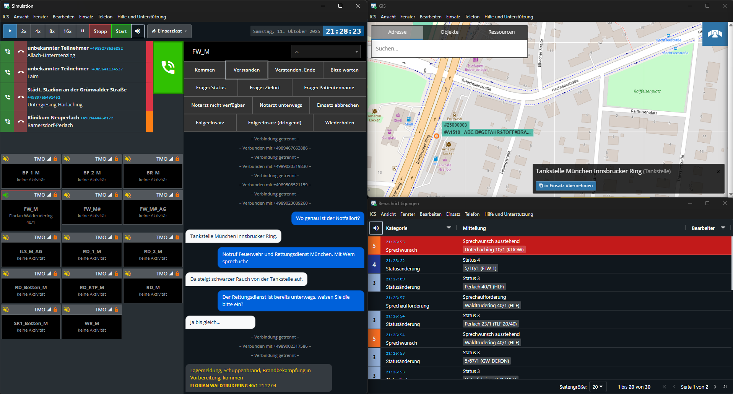Switch to the Ressourcen tab
This screenshot has width=733, height=394.
(x=501, y=32)
